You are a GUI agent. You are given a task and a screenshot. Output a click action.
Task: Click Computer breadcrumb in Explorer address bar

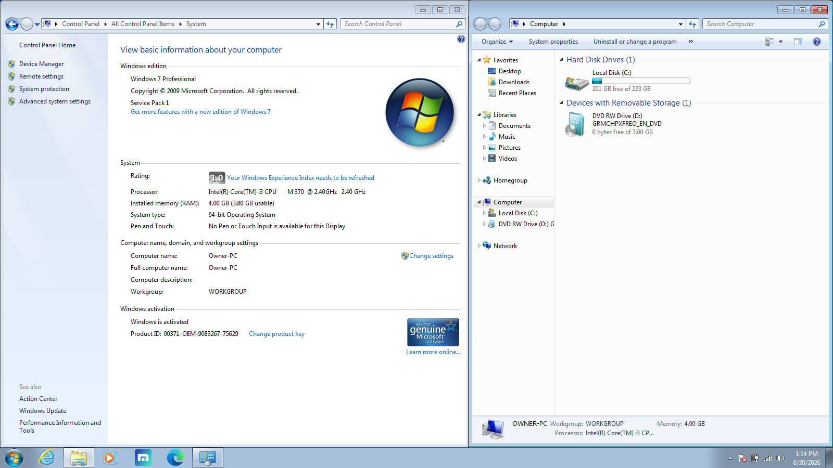[x=544, y=24]
